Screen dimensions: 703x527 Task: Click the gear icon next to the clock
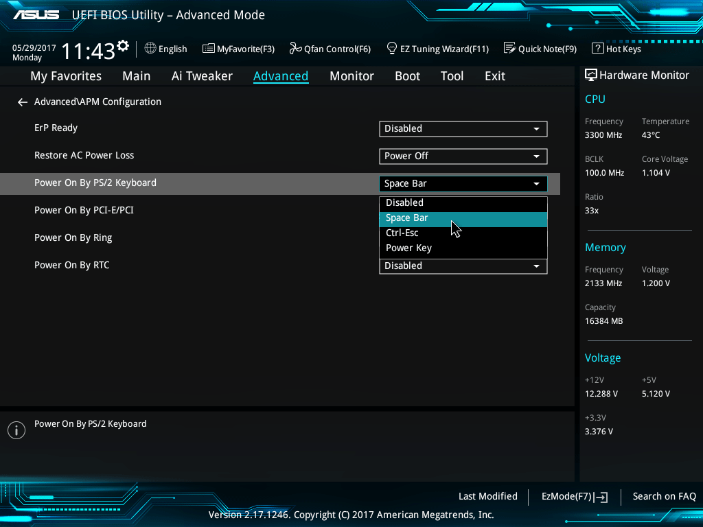122,46
